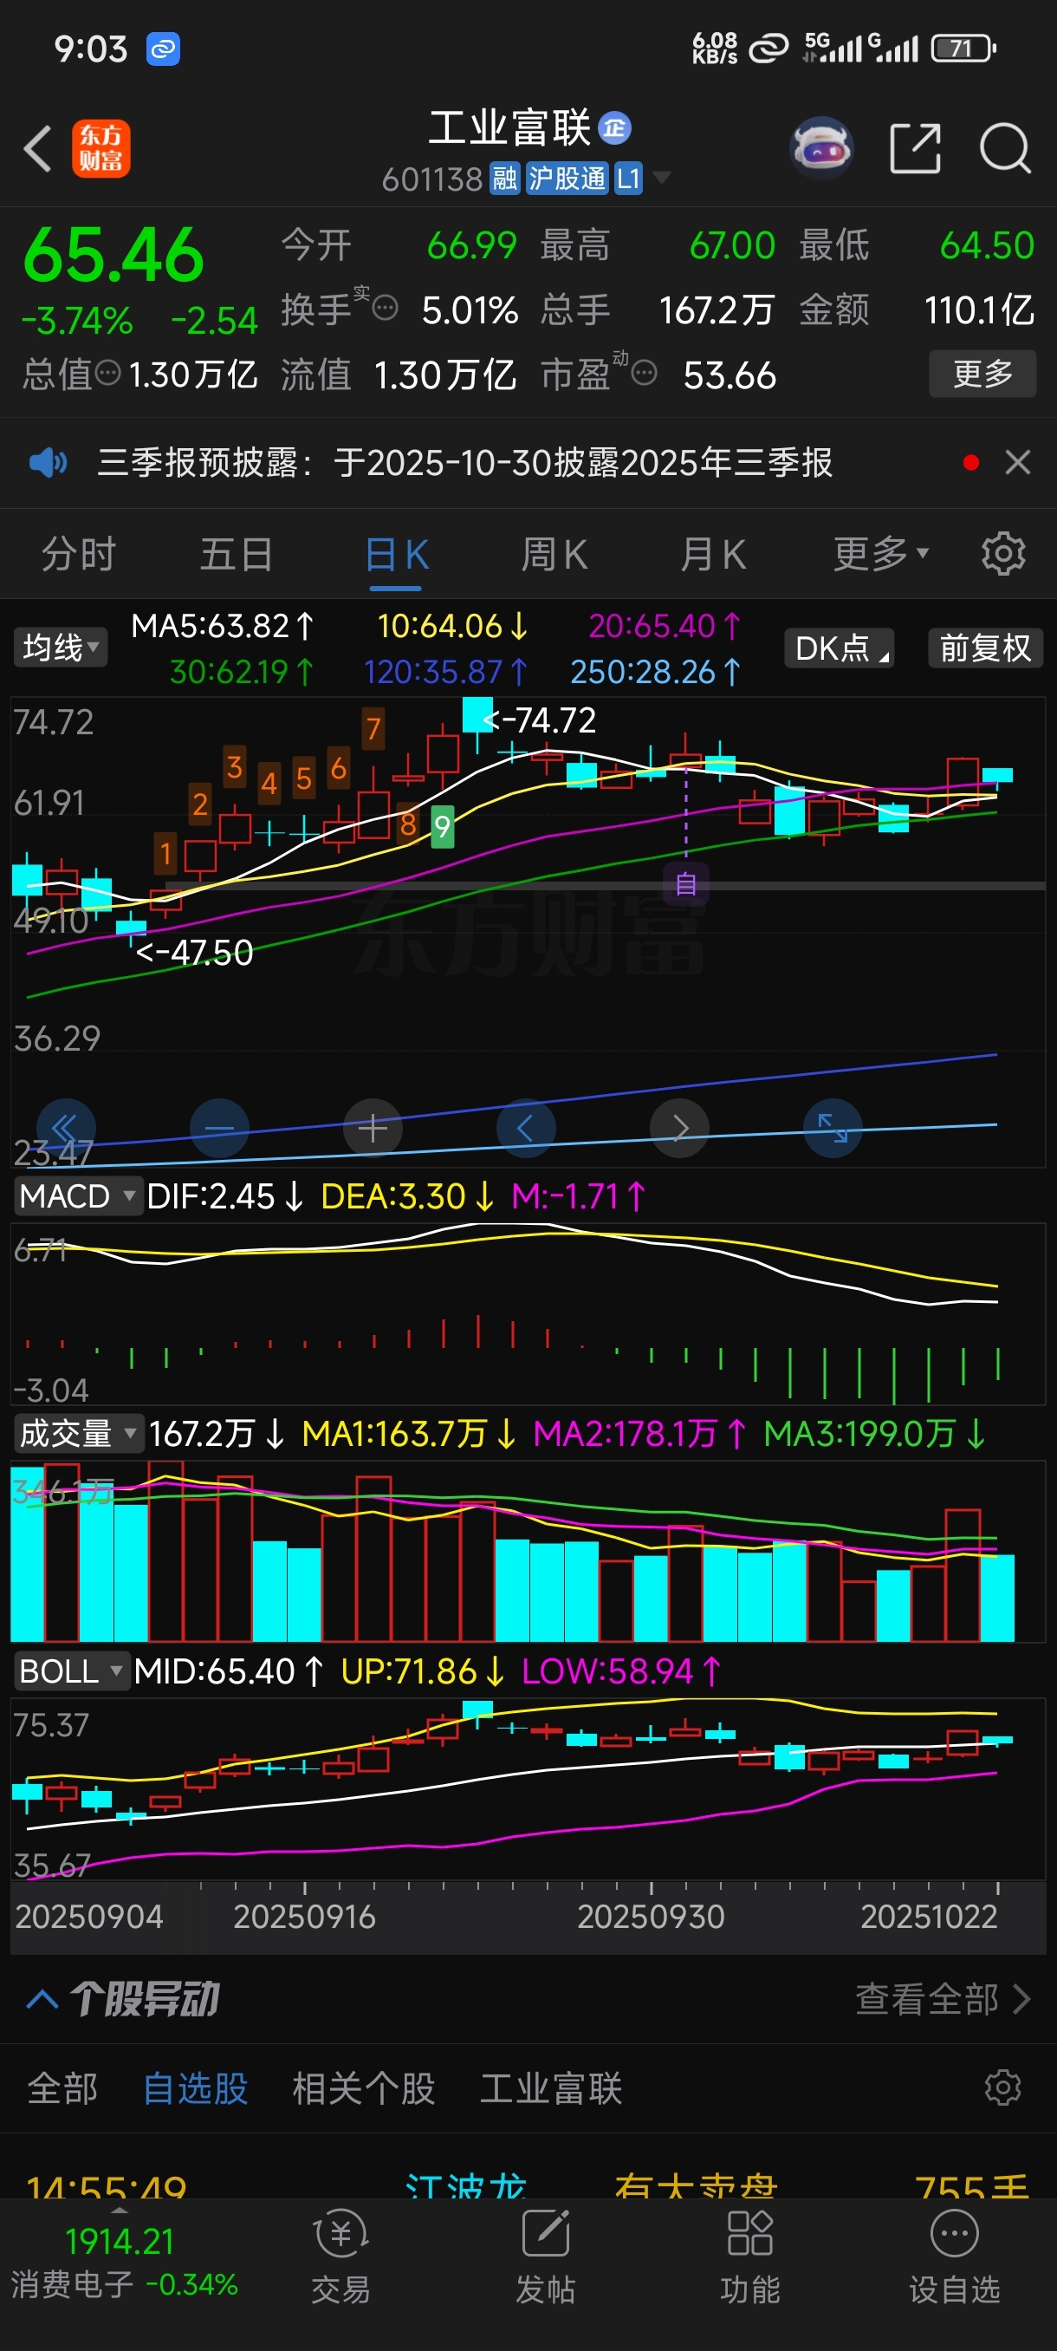Viewport: 1057px width, 2351px height.
Task: Open the 前复权 adjustment selector
Action: click(985, 648)
